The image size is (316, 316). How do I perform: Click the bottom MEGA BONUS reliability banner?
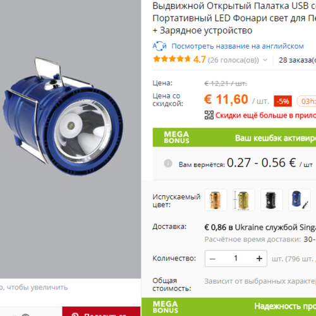229,307
